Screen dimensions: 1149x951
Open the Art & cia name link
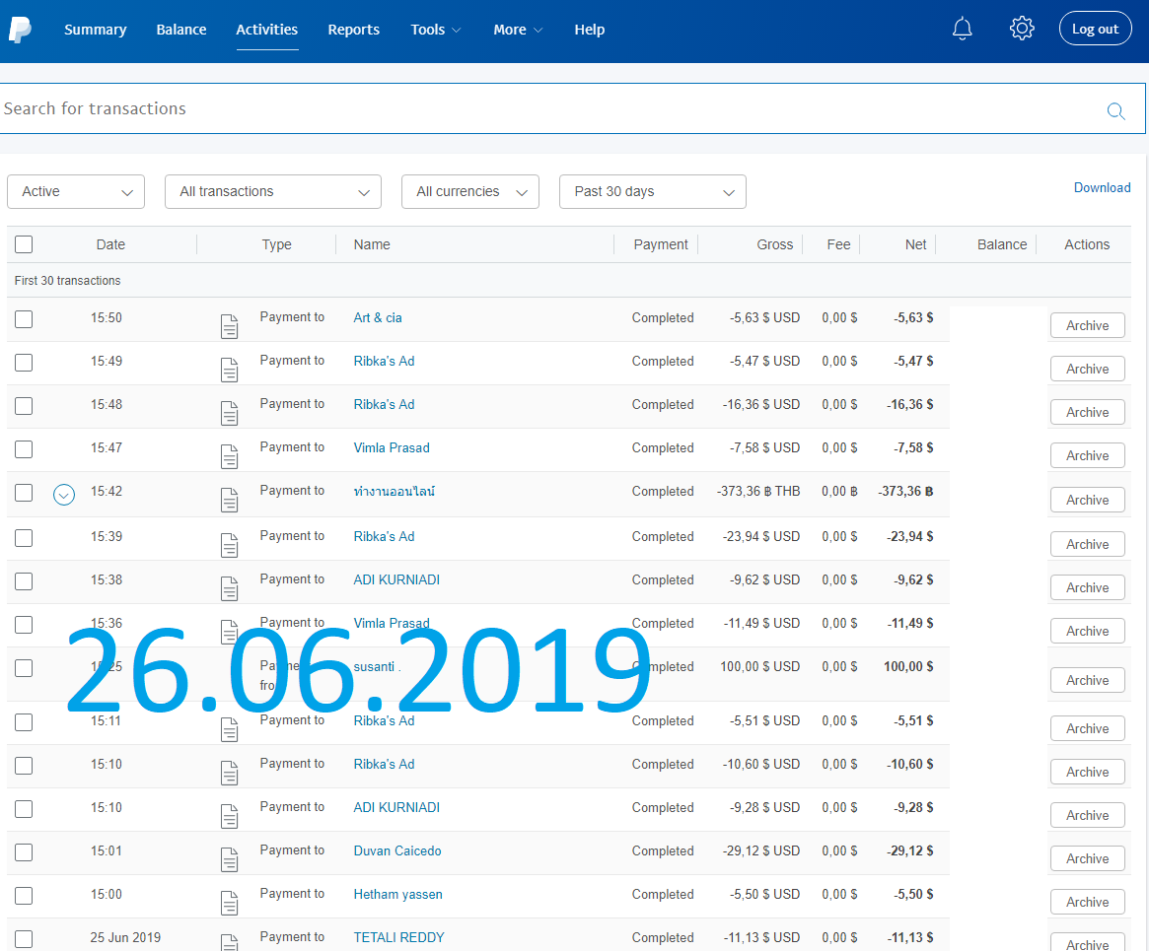coord(378,317)
